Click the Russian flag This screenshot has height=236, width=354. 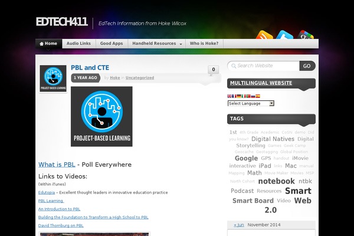(x=253, y=96)
